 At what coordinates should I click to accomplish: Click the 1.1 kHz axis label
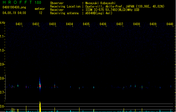click(x=2, y=36)
